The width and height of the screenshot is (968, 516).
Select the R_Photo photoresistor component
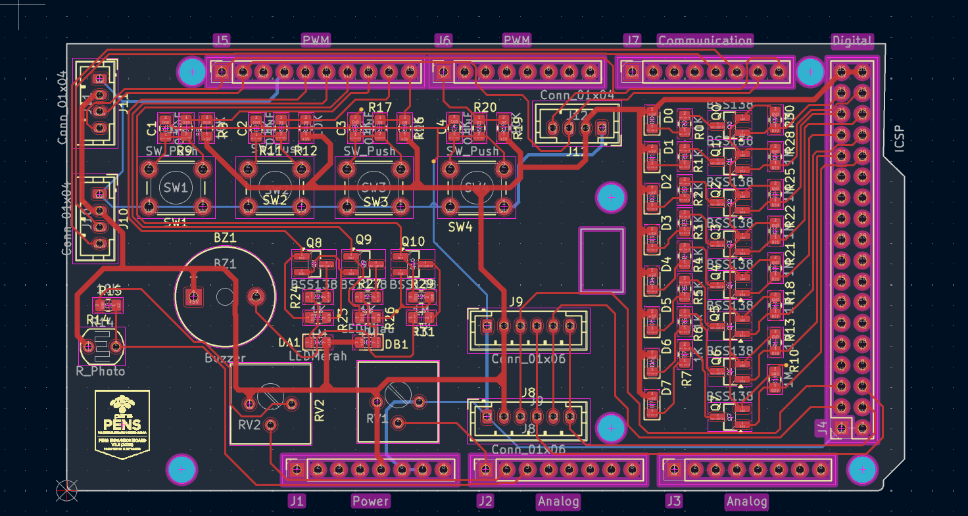point(102,346)
